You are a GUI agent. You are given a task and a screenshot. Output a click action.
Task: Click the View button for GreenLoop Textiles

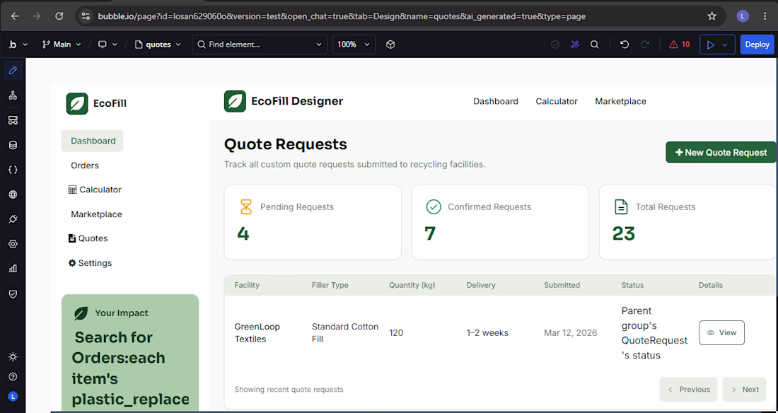[x=722, y=332]
